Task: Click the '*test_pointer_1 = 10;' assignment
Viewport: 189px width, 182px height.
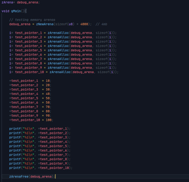Action: (x=30, y=81)
